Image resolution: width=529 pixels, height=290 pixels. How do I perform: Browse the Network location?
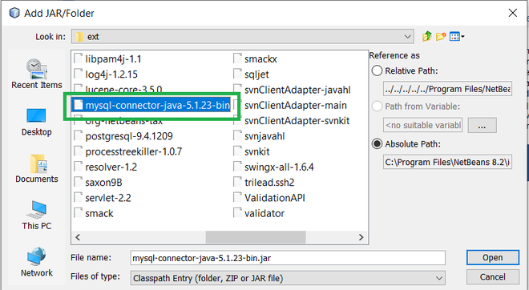pyautogui.click(x=36, y=262)
